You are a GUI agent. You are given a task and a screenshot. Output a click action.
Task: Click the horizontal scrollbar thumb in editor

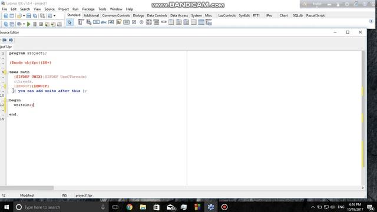tap(27, 188)
